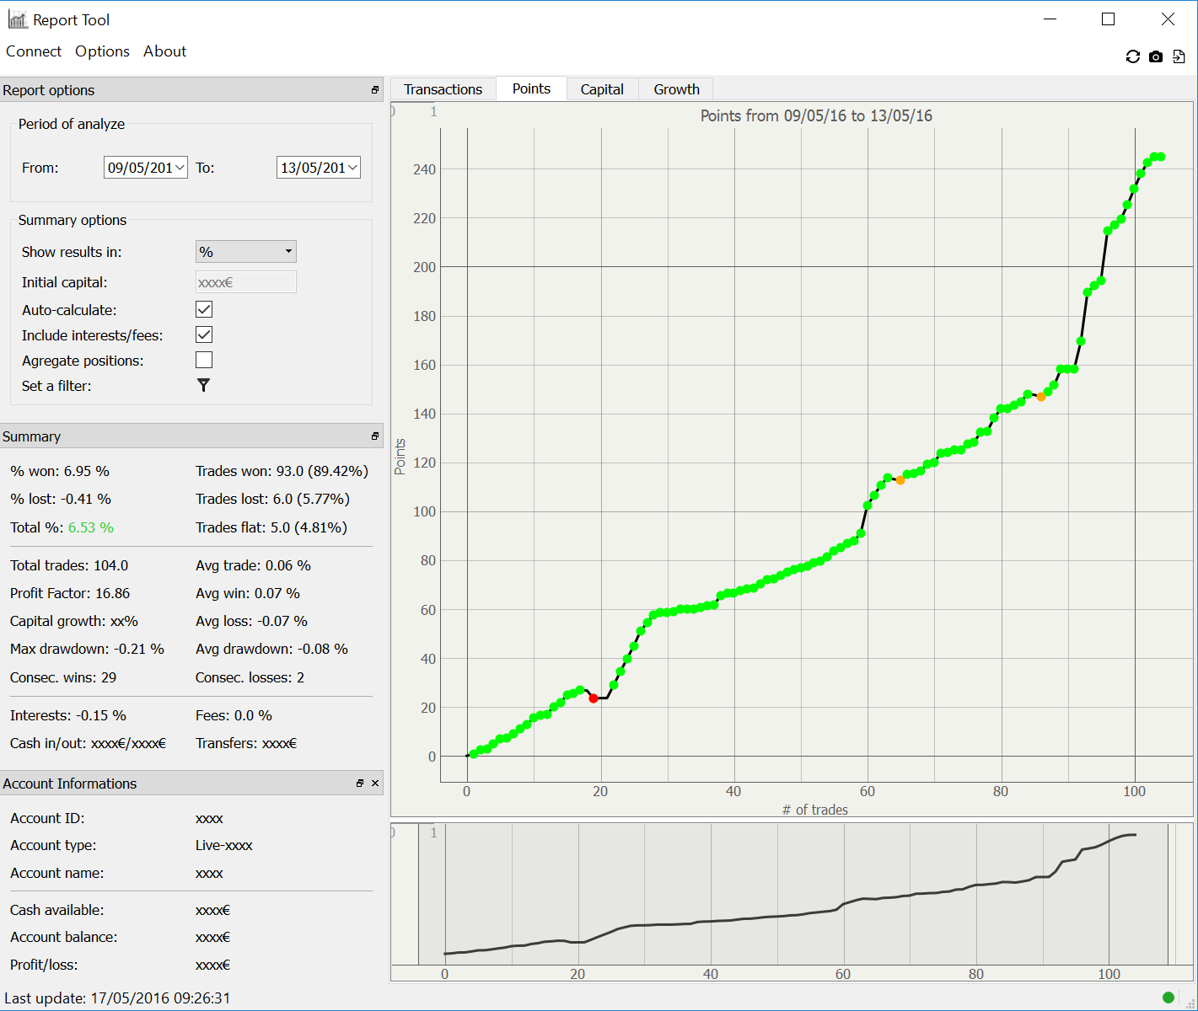Click Trades flat: 5.0 (4.81%)
Viewport: 1198px width, 1011px height.
point(271,527)
